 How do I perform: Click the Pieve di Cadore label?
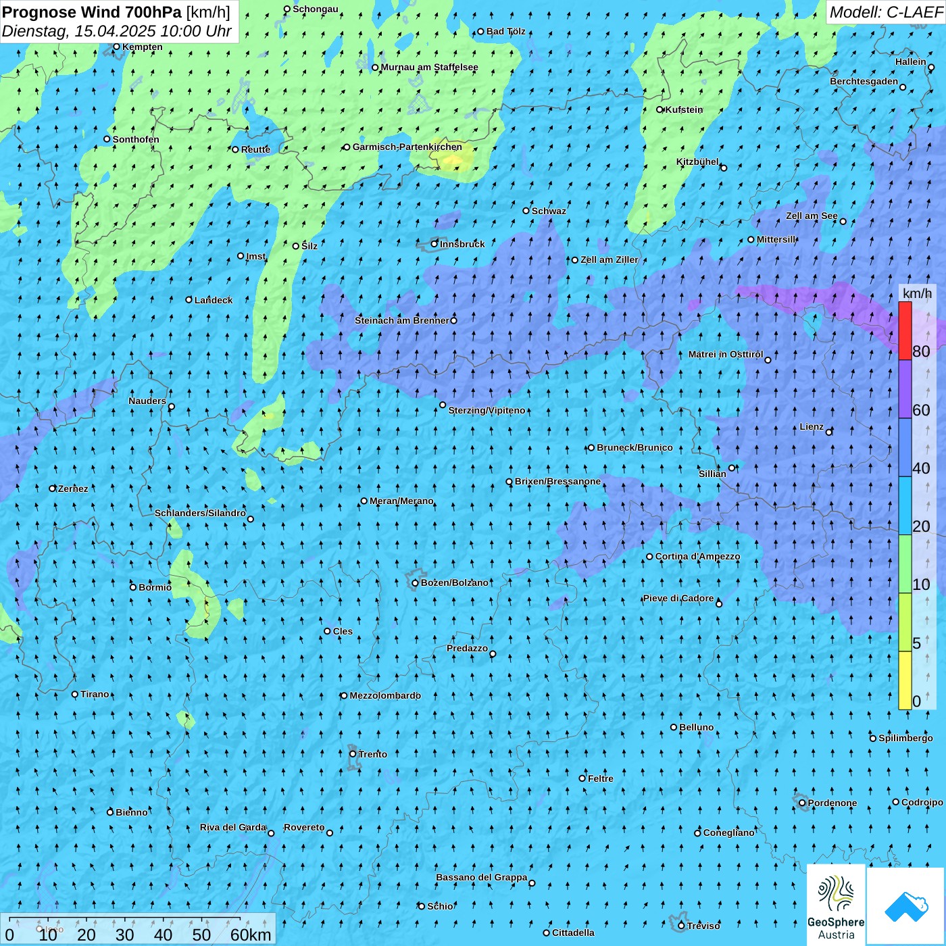tap(678, 598)
